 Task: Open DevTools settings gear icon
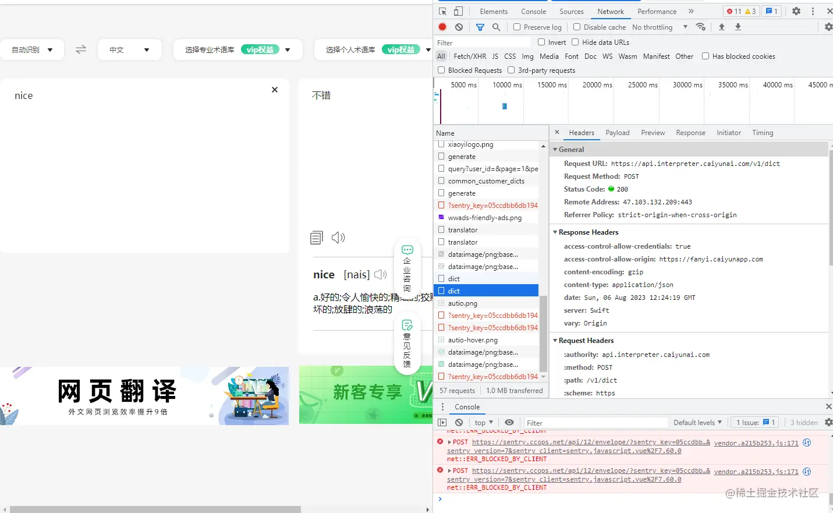pyautogui.click(x=796, y=11)
